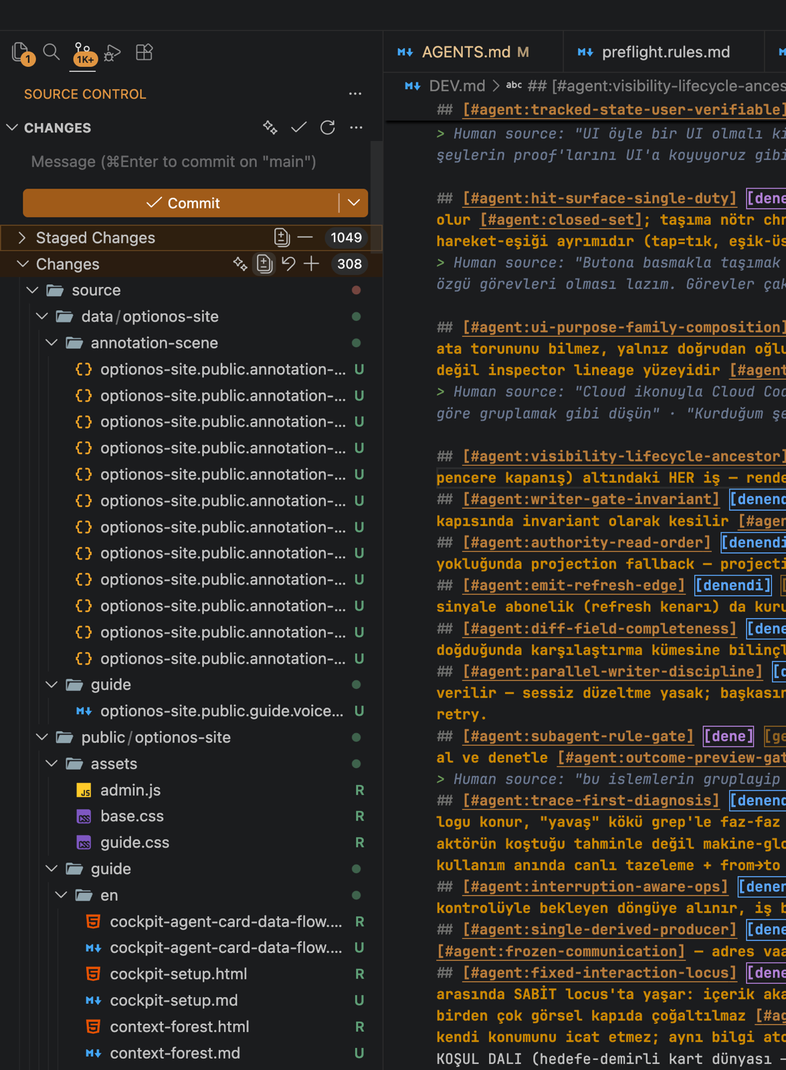Click [#agent:hit-surface-single-duty] heading link
This screenshot has height=1070, width=786.
599,198
